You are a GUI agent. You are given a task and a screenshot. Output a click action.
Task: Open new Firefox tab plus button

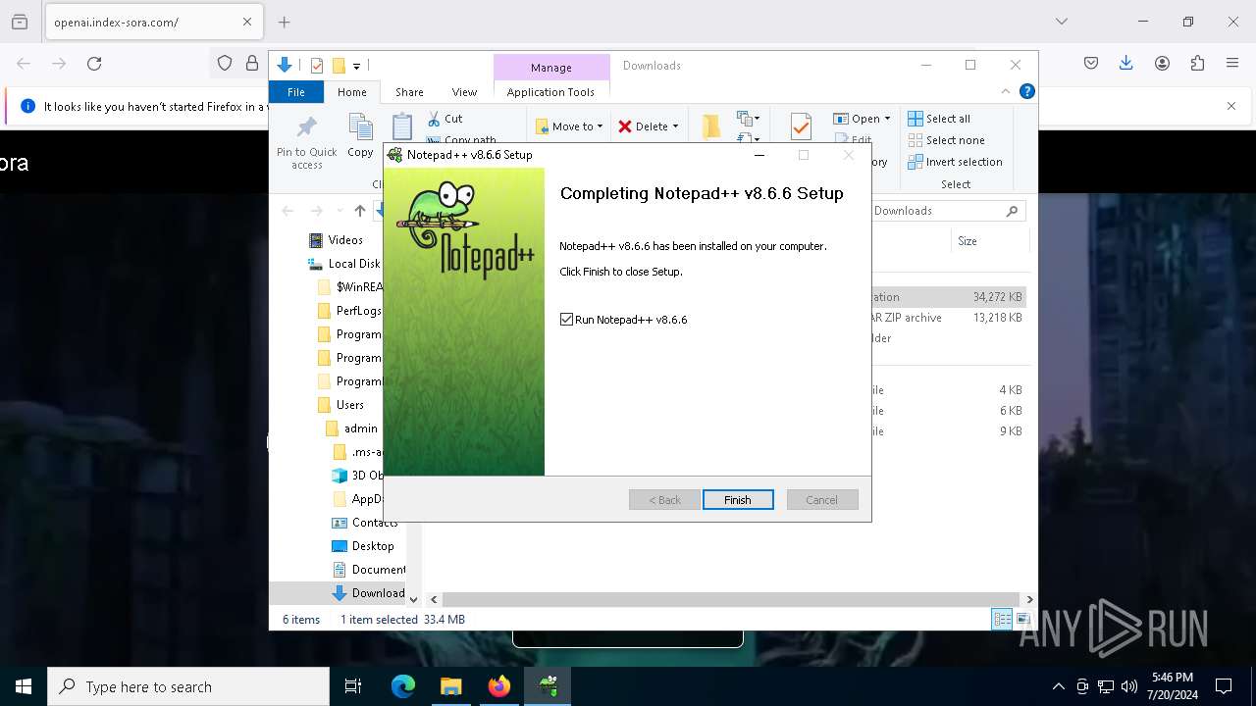tap(284, 22)
